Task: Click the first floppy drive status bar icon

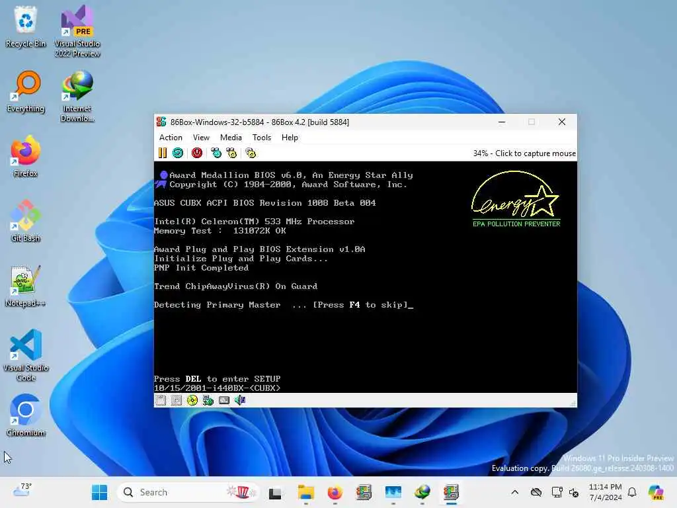Action: coord(161,400)
